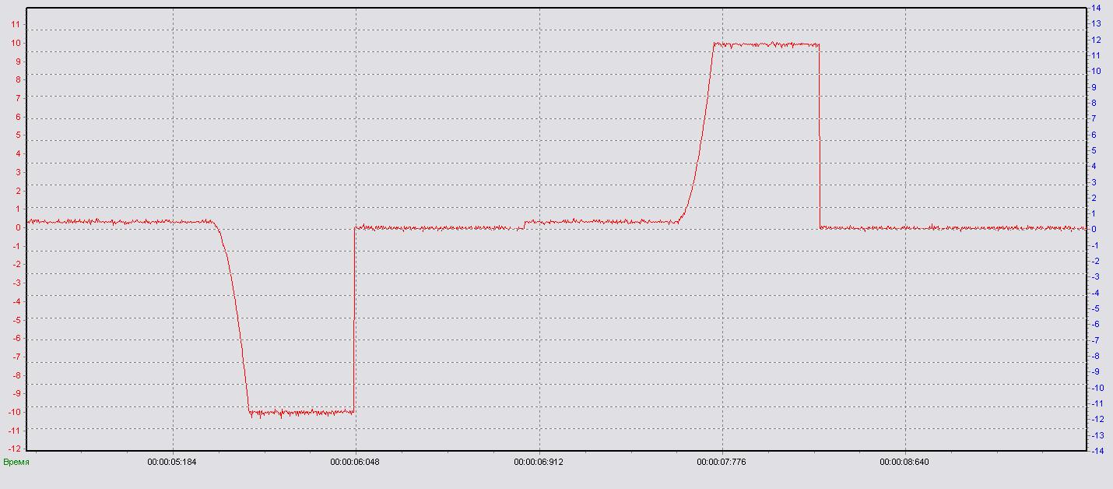Screen dimensions: 1113x489
Task: Click red left-axis value -9
Action: 15,393
